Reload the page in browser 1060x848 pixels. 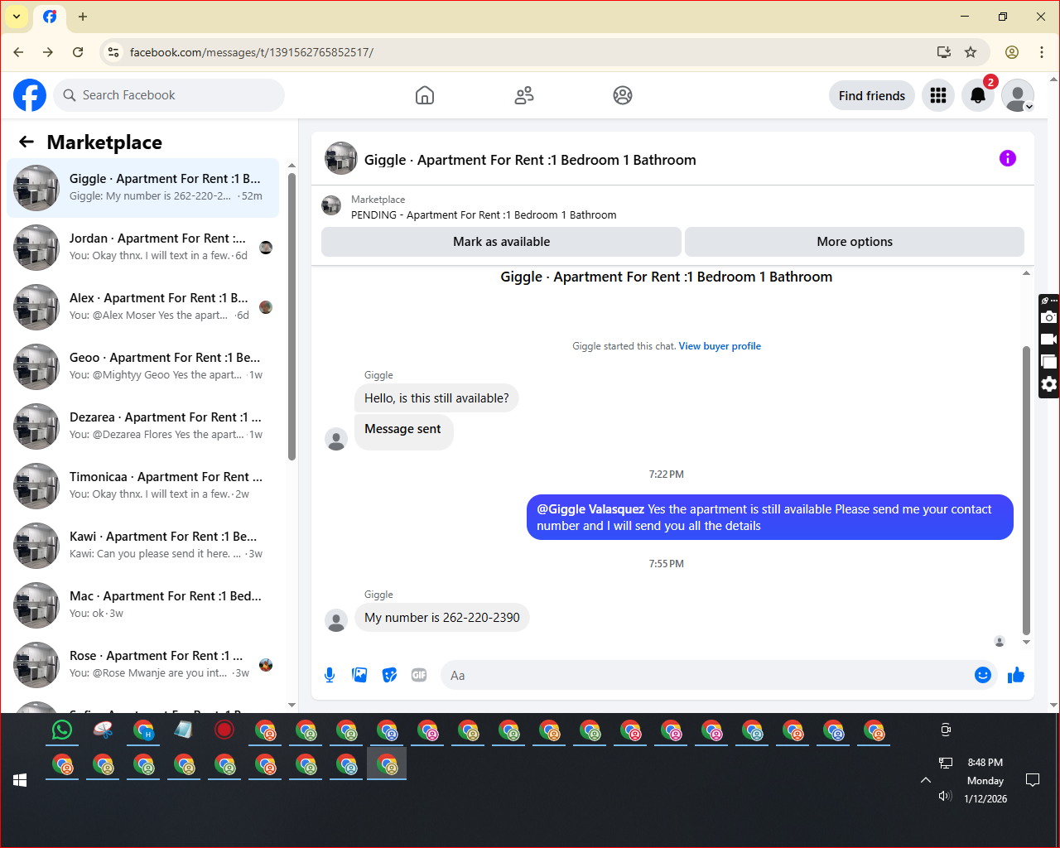point(78,52)
